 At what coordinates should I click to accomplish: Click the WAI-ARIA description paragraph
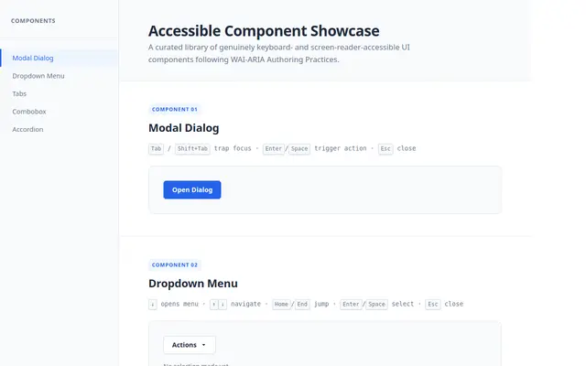coord(279,53)
